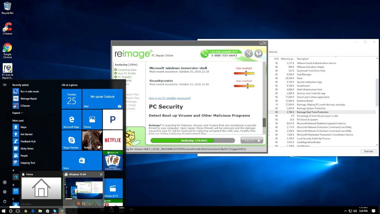The image size is (380, 214).
Task: Open the user account icon in Start
Action: (5, 182)
